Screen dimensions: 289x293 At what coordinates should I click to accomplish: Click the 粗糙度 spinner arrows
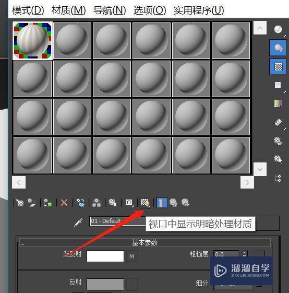tap(244, 254)
